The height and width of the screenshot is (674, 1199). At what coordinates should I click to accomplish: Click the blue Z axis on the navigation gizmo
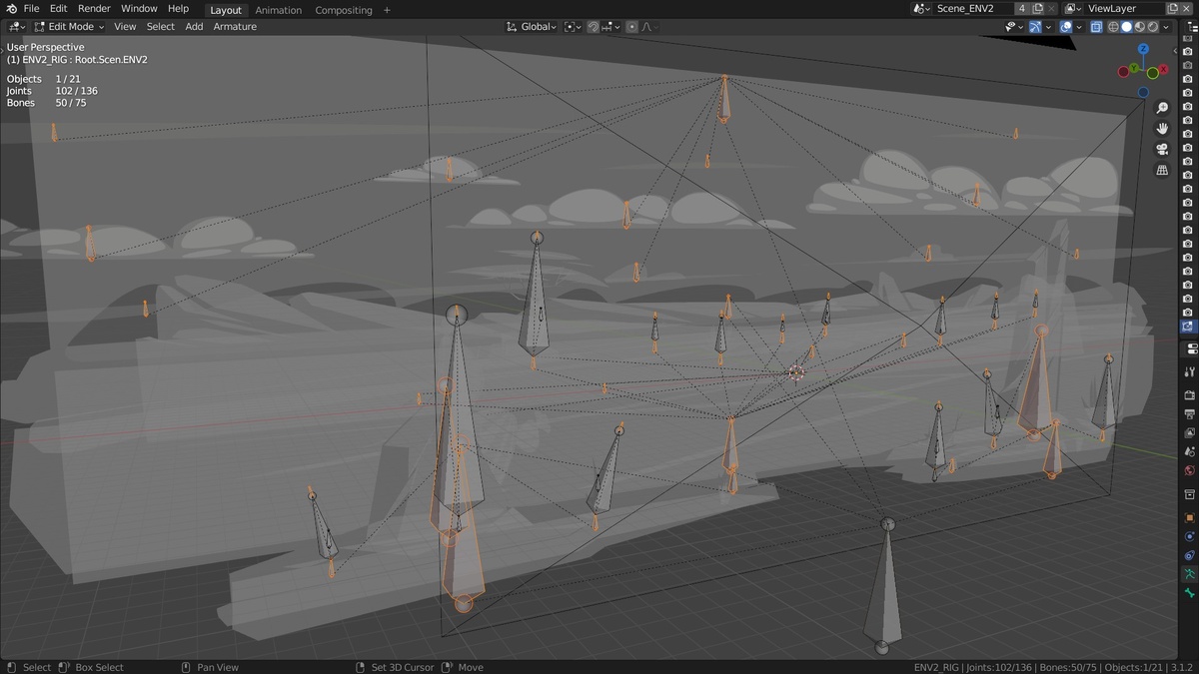coord(1143,48)
